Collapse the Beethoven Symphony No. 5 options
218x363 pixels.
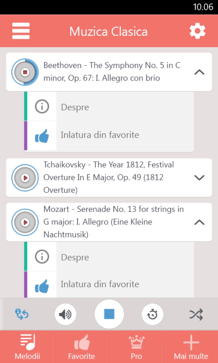199,72
